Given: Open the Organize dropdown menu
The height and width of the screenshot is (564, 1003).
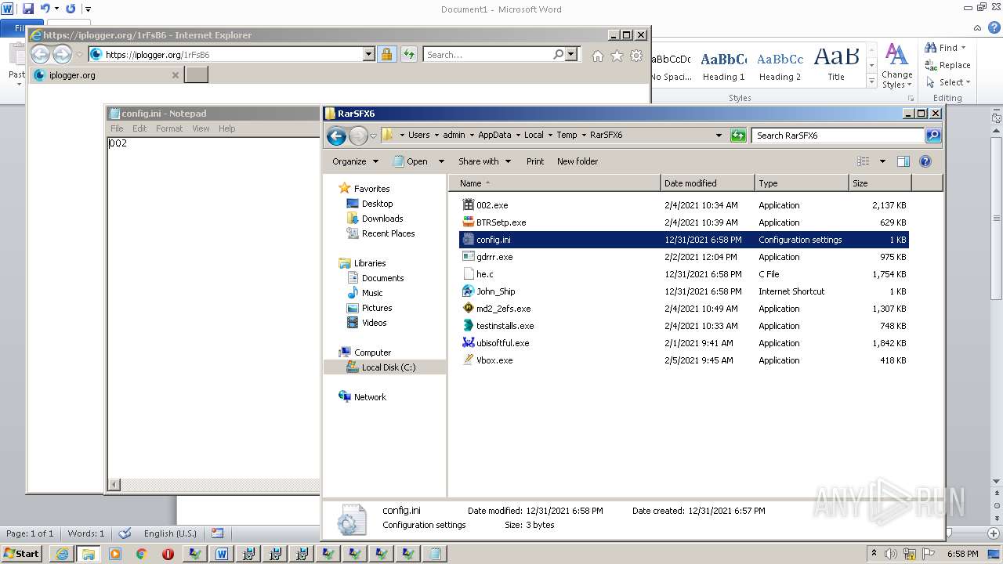Looking at the screenshot, I should point(355,161).
